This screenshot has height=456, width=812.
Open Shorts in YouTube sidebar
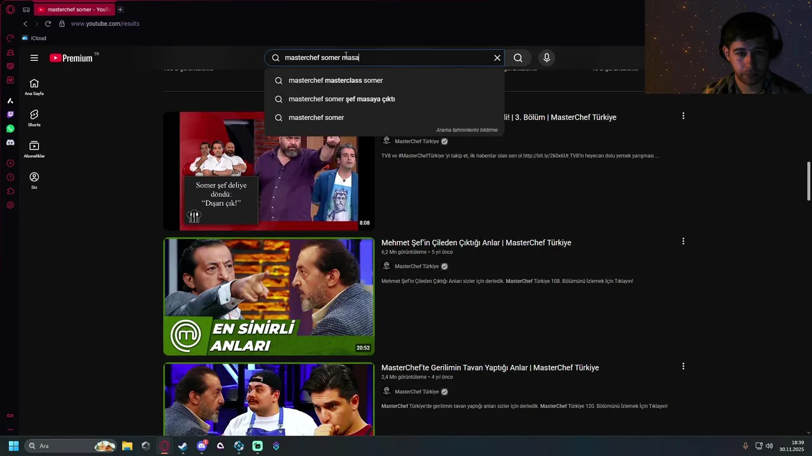coord(34,118)
